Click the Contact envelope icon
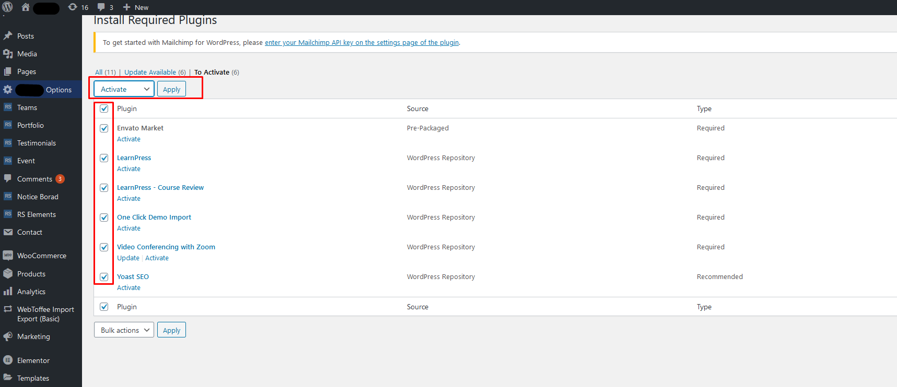This screenshot has height=387, width=897. (x=8, y=232)
